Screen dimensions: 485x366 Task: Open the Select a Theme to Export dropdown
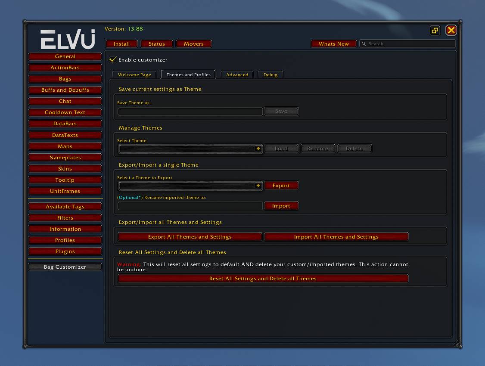tap(190, 186)
